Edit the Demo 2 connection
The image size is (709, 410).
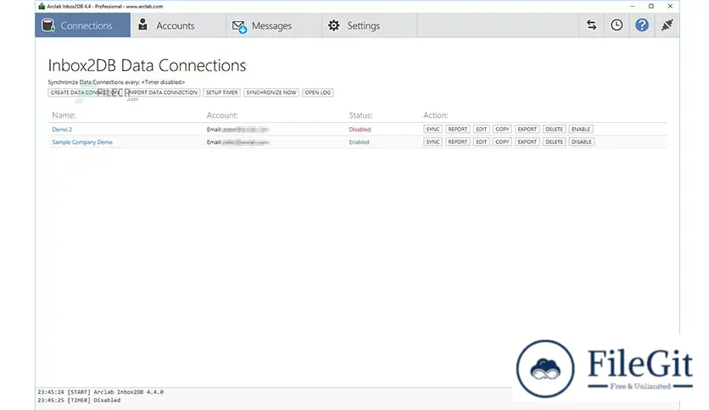tap(482, 129)
